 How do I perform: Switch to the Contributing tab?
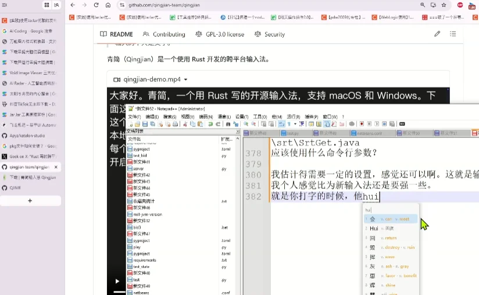[164, 34]
